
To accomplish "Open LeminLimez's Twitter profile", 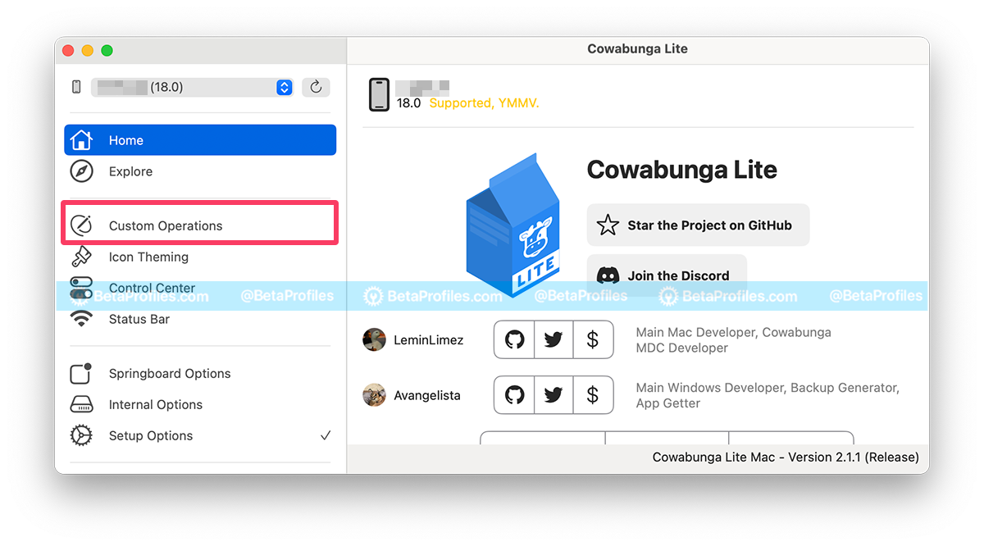I will [553, 339].
